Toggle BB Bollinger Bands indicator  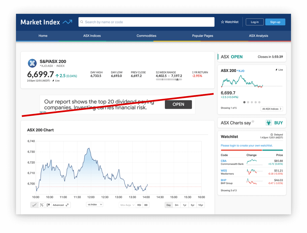pyautogui.click(x=146, y=205)
